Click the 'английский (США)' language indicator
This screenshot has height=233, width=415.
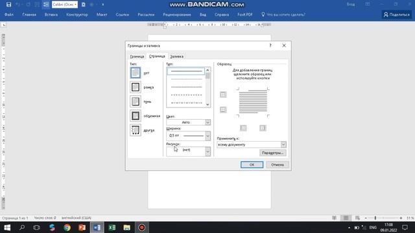pos(77,218)
